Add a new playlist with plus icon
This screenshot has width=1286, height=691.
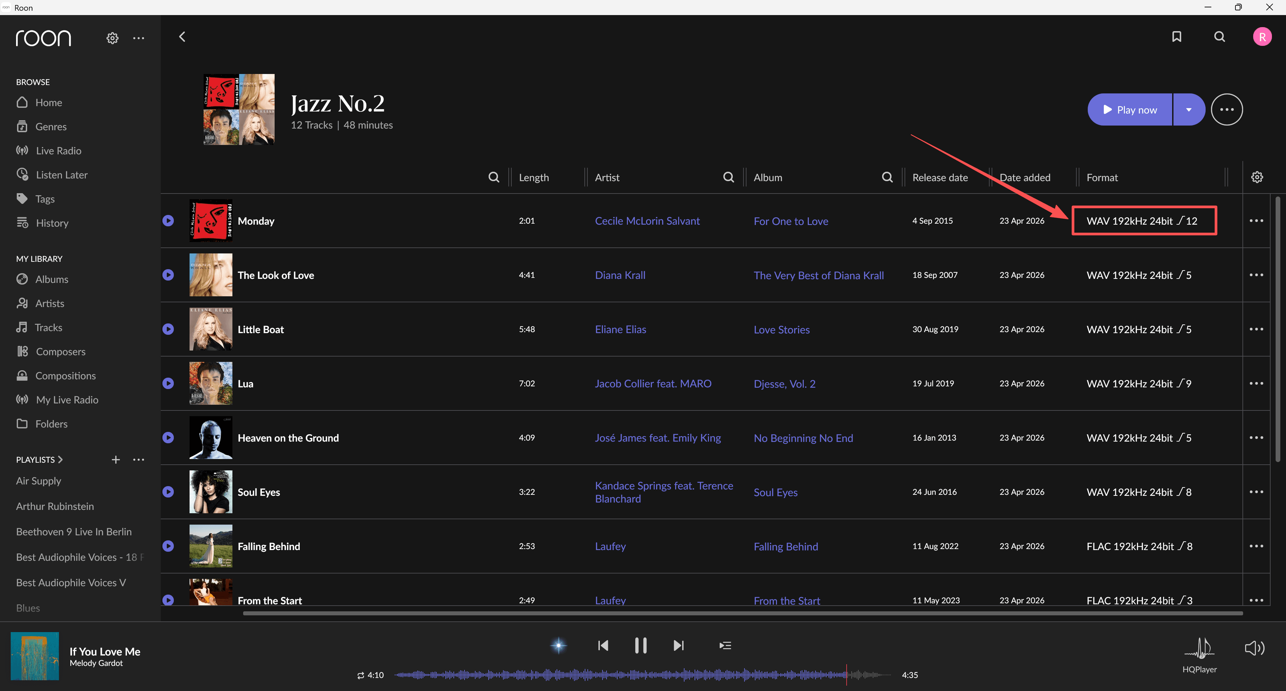(116, 460)
